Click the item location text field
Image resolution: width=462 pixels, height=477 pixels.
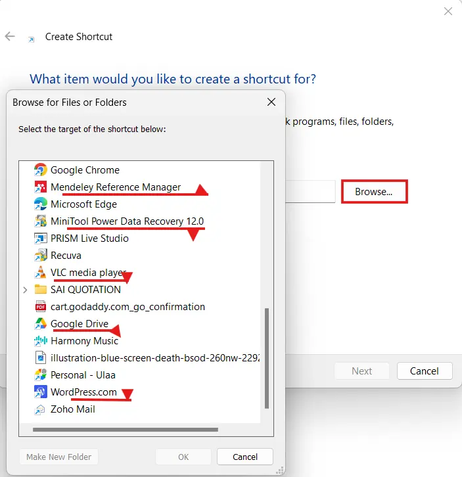(310, 192)
